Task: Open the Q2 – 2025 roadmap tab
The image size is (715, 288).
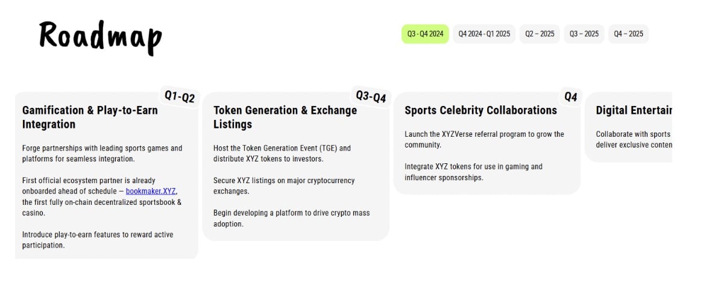Action: click(x=540, y=34)
